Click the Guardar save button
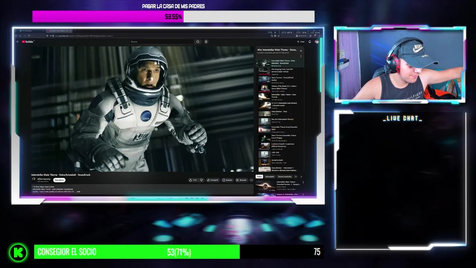Image resolution: width=476 pixels, height=268 pixels. (228, 180)
